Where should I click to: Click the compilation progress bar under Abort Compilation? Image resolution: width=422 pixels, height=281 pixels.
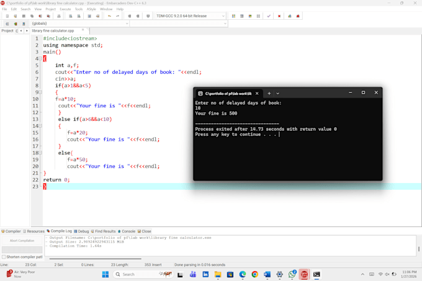(x=22, y=249)
